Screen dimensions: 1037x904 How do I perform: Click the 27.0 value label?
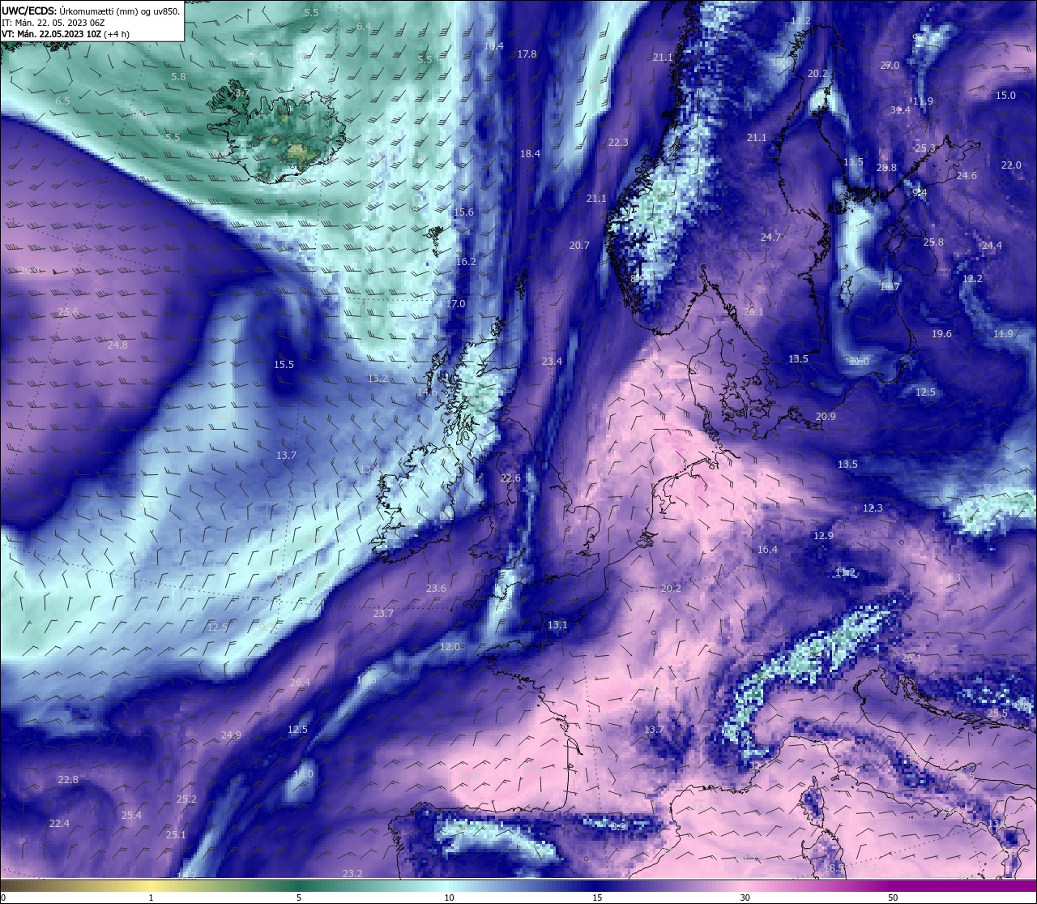tap(890, 66)
